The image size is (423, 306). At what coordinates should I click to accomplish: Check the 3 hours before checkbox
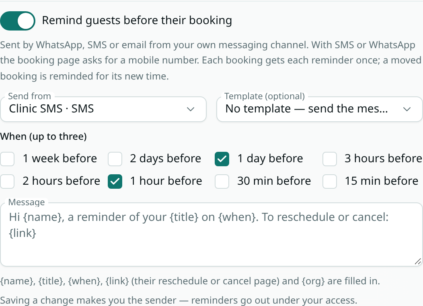(330, 159)
